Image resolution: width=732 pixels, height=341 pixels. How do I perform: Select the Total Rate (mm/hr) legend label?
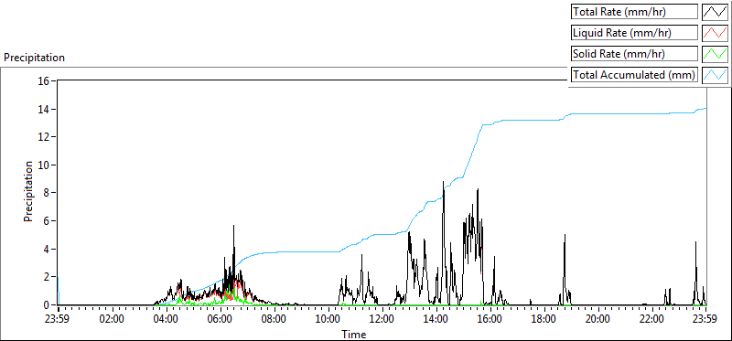(x=634, y=12)
